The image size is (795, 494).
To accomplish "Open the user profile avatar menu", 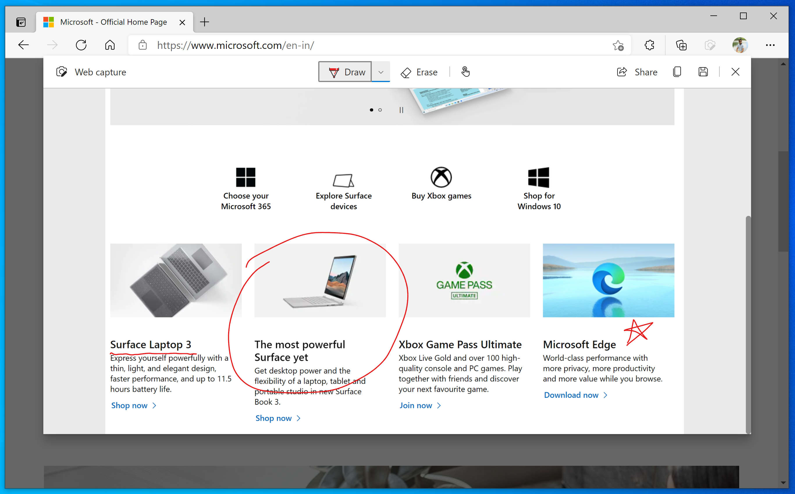I will [x=740, y=45].
